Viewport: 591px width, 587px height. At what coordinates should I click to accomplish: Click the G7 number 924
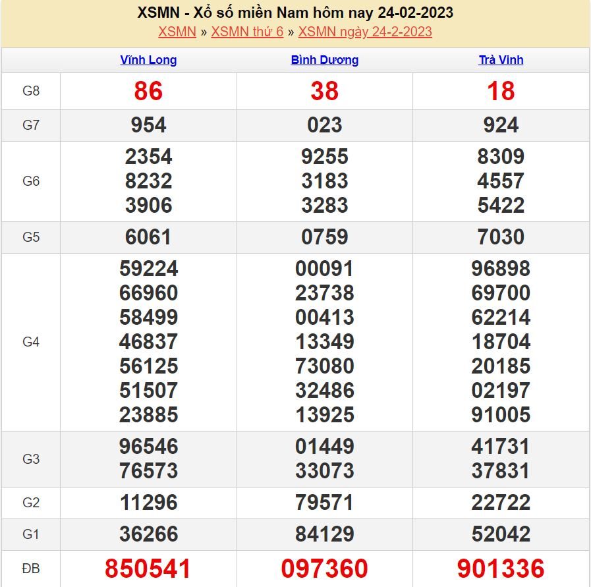tap(501, 125)
